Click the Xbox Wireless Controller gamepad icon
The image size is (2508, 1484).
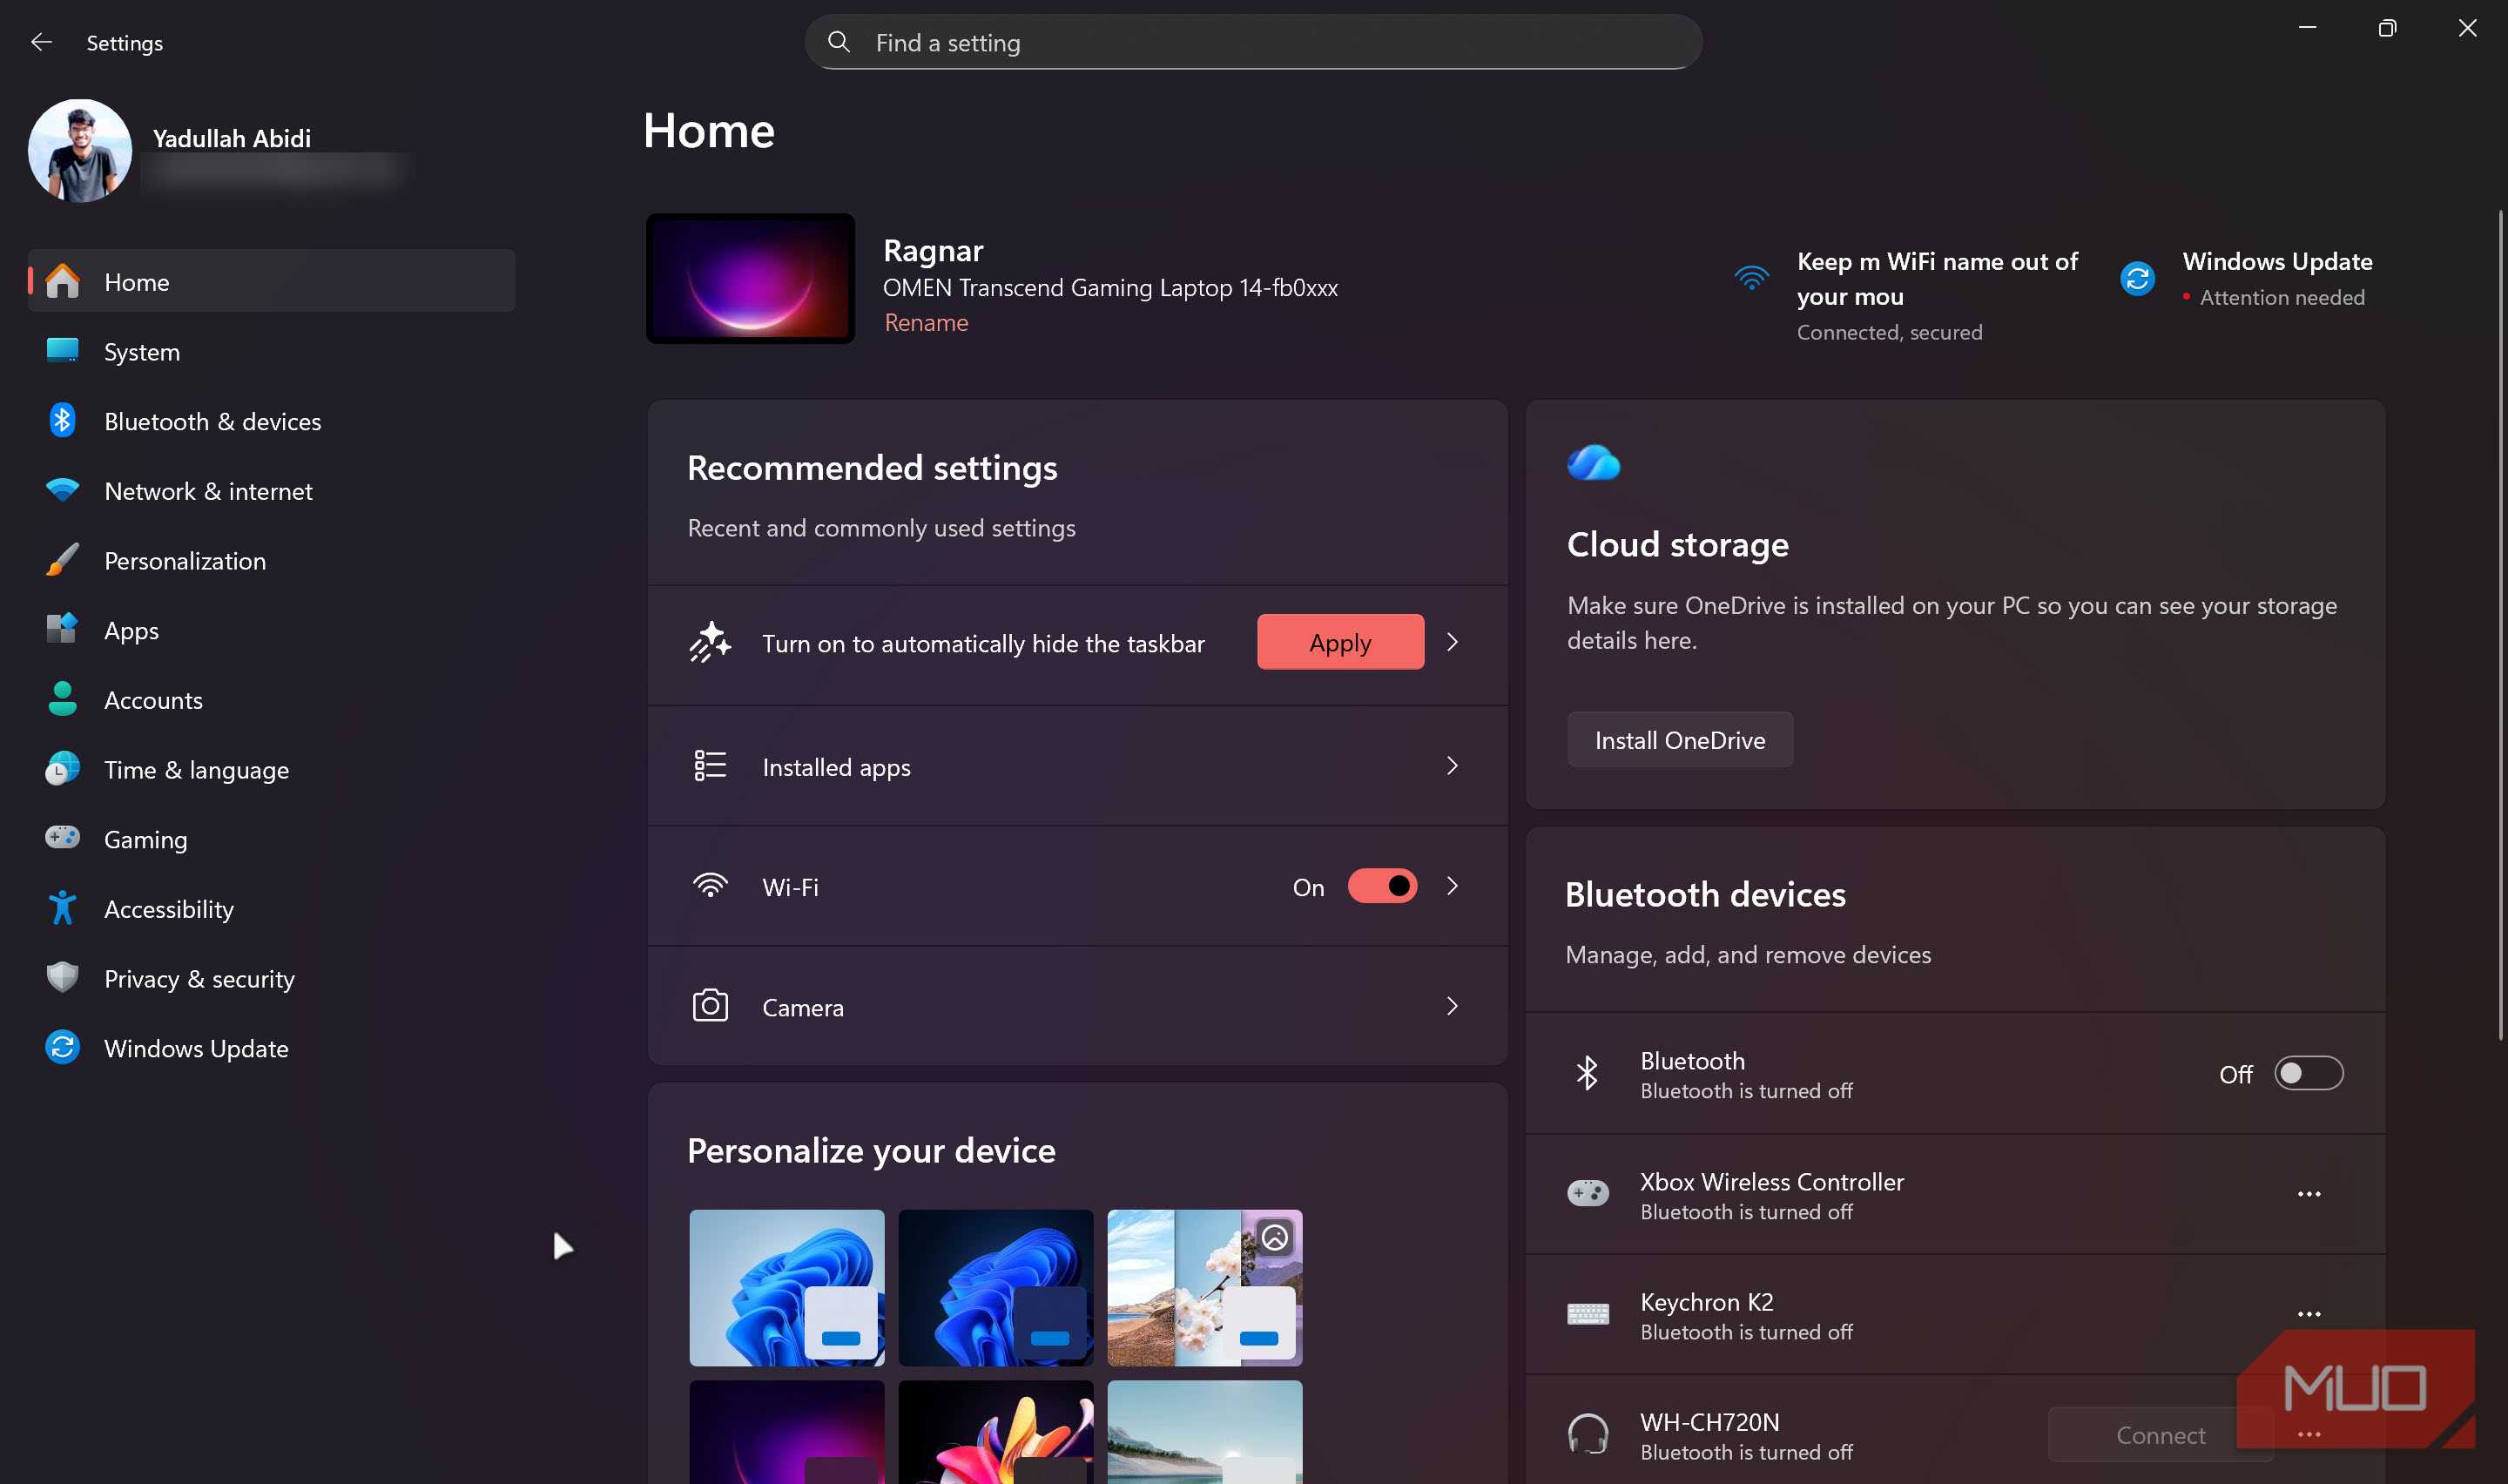(1588, 1193)
